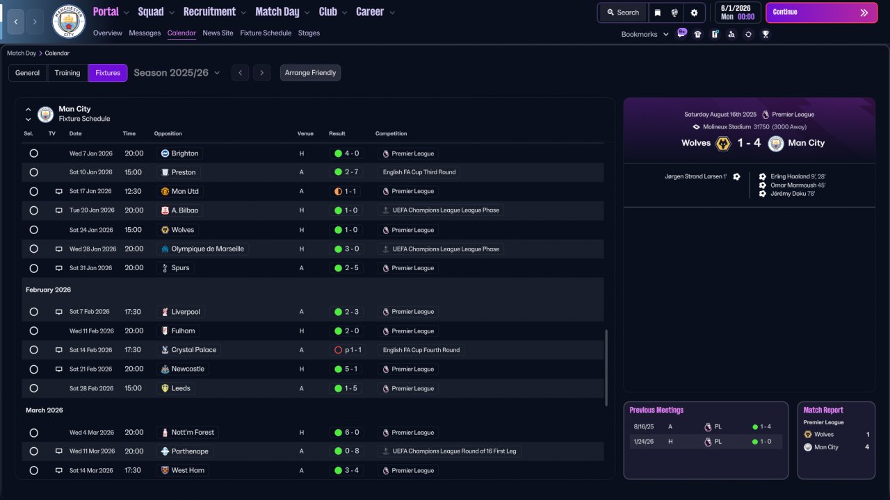Click the Wolves crest in the match header

click(723, 143)
